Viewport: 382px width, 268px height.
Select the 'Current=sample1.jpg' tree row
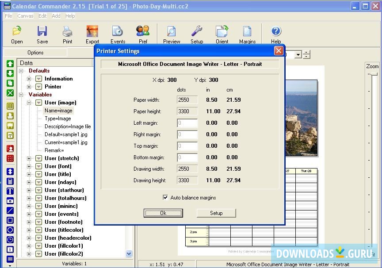[x=66, y=142]
